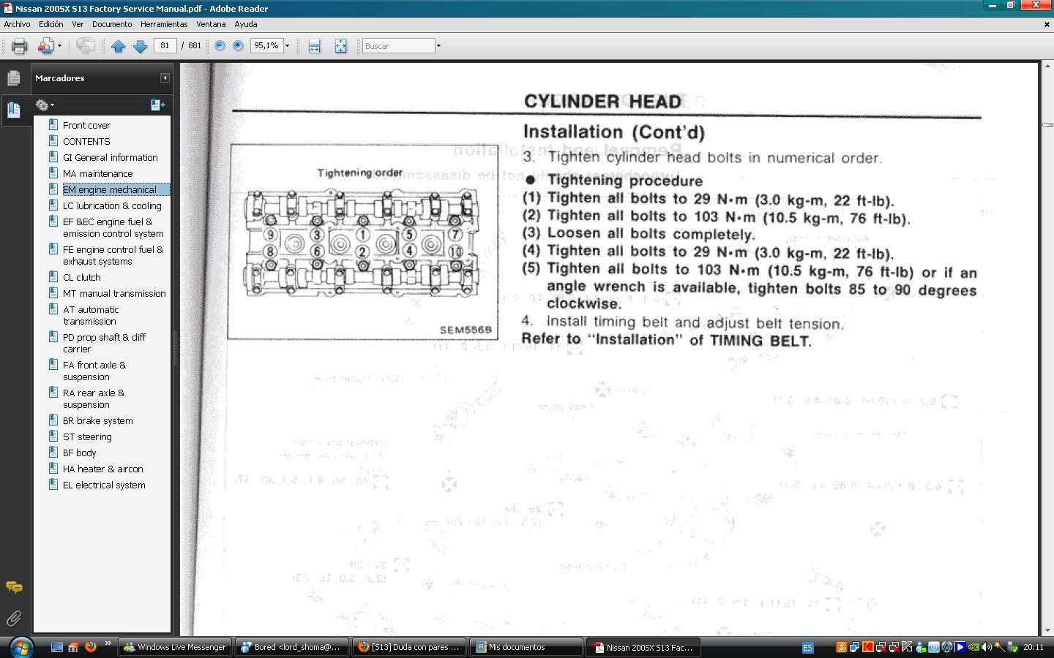Go to previous page with up arrow
This screenshot has width=1054, height=658.
pyautogui.click(x=119, y=46)
